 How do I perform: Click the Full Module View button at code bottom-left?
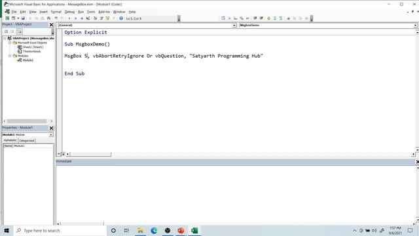pyautogui.click(x=64, y=154)
